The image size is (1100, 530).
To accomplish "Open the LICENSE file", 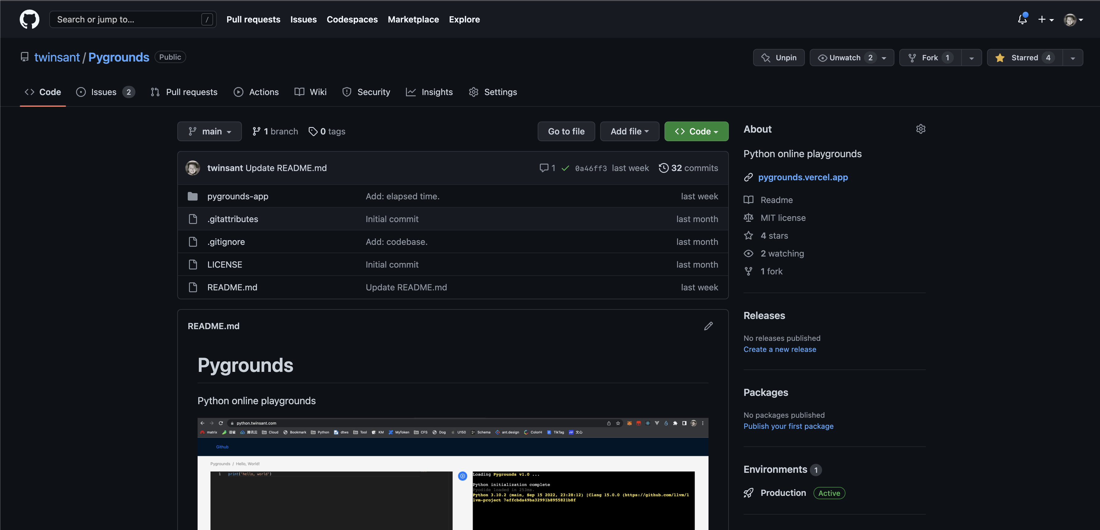I will 225,265.
